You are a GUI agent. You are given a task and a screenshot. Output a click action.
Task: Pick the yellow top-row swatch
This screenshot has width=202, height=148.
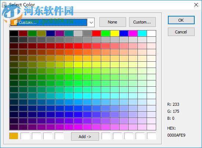(115, 33)
